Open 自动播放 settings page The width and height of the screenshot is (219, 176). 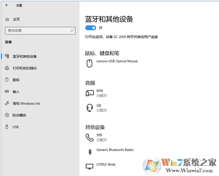(19, 115)
